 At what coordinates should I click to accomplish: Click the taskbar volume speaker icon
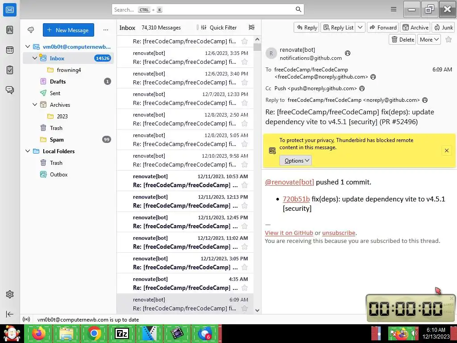[414, 333]
